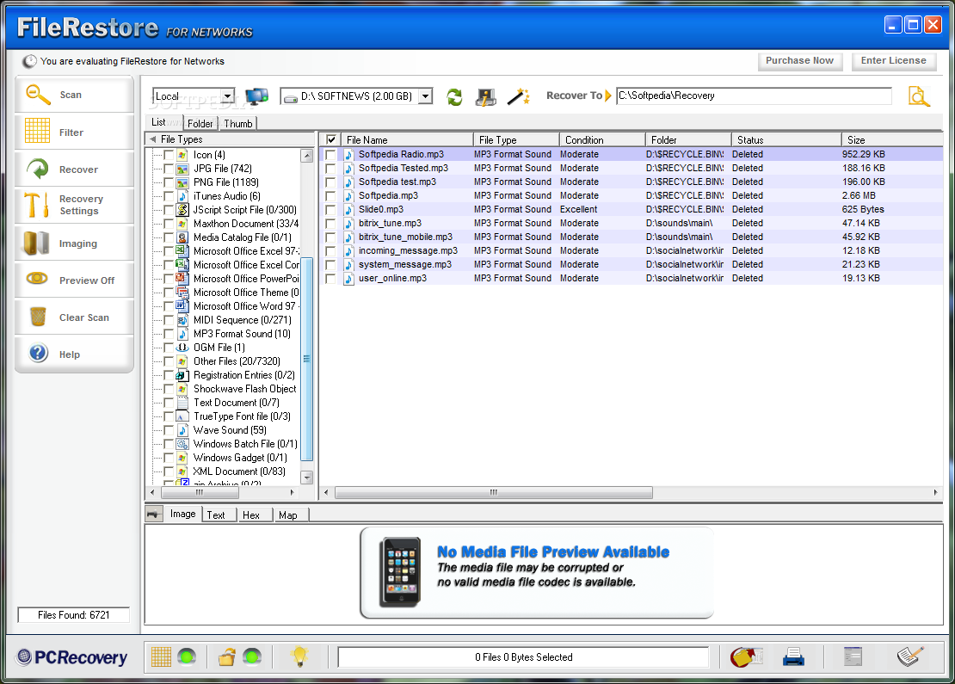This screenshot has width=955, height=684.
Task: Open the D:\ SOFTNEWS drive dropdown
Action: coord(426,96)
